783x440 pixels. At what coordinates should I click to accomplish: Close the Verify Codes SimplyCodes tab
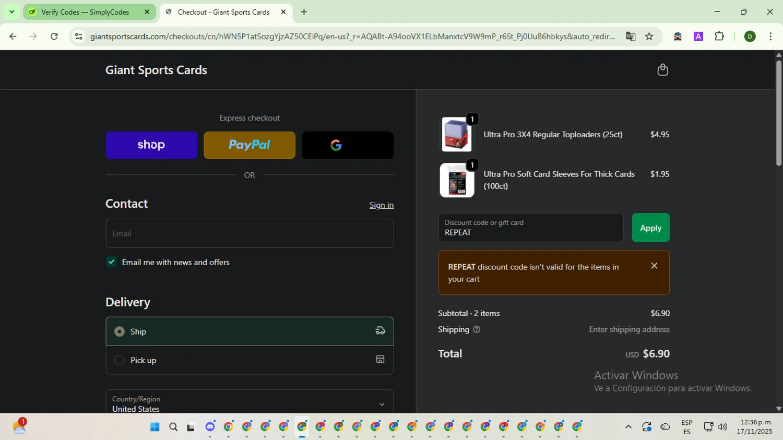(x=147, y=12)
